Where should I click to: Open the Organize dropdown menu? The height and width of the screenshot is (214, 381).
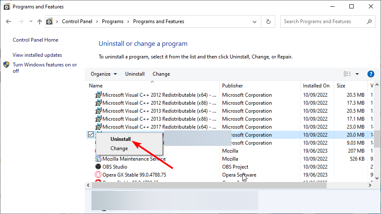pyautogui.click(x=104, y=74)
